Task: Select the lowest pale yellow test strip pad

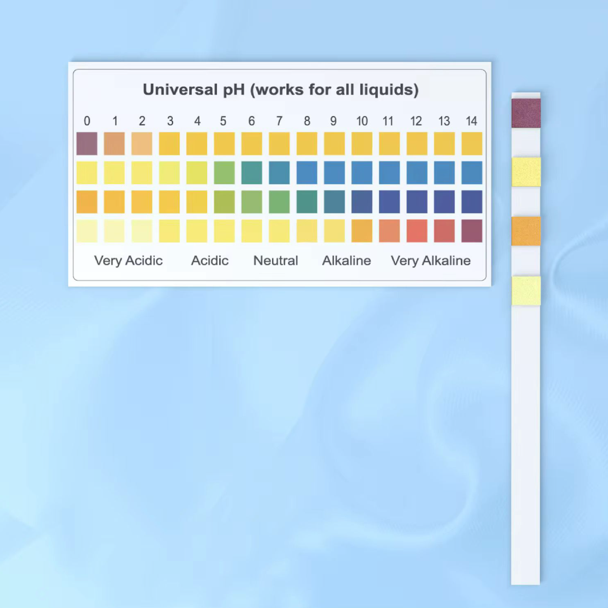Action: 526,291
